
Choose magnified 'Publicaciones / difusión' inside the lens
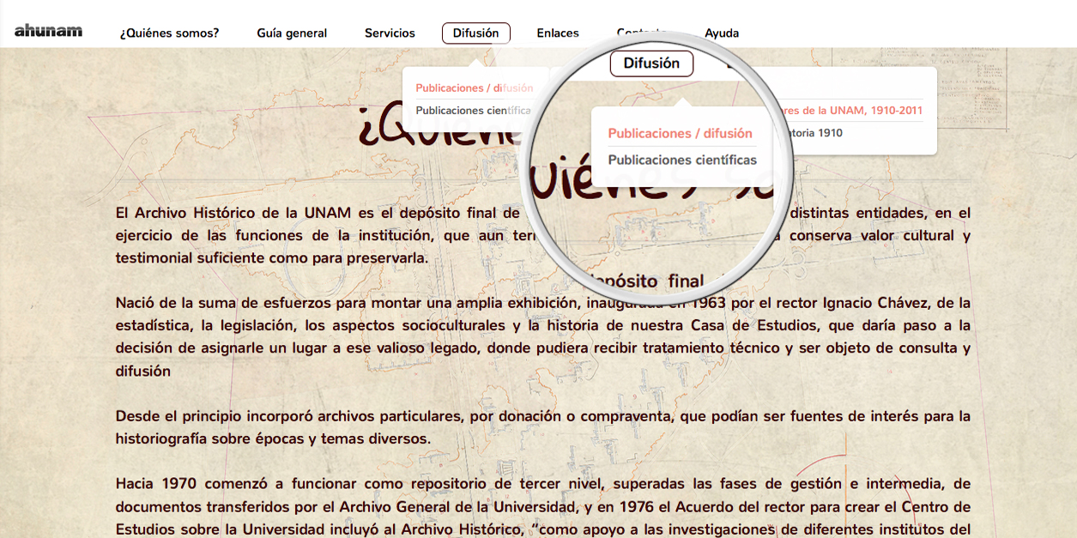tap(680, 133)
